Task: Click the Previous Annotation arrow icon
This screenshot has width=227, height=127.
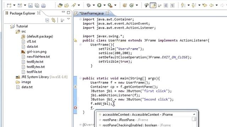Action: (194, 5)
